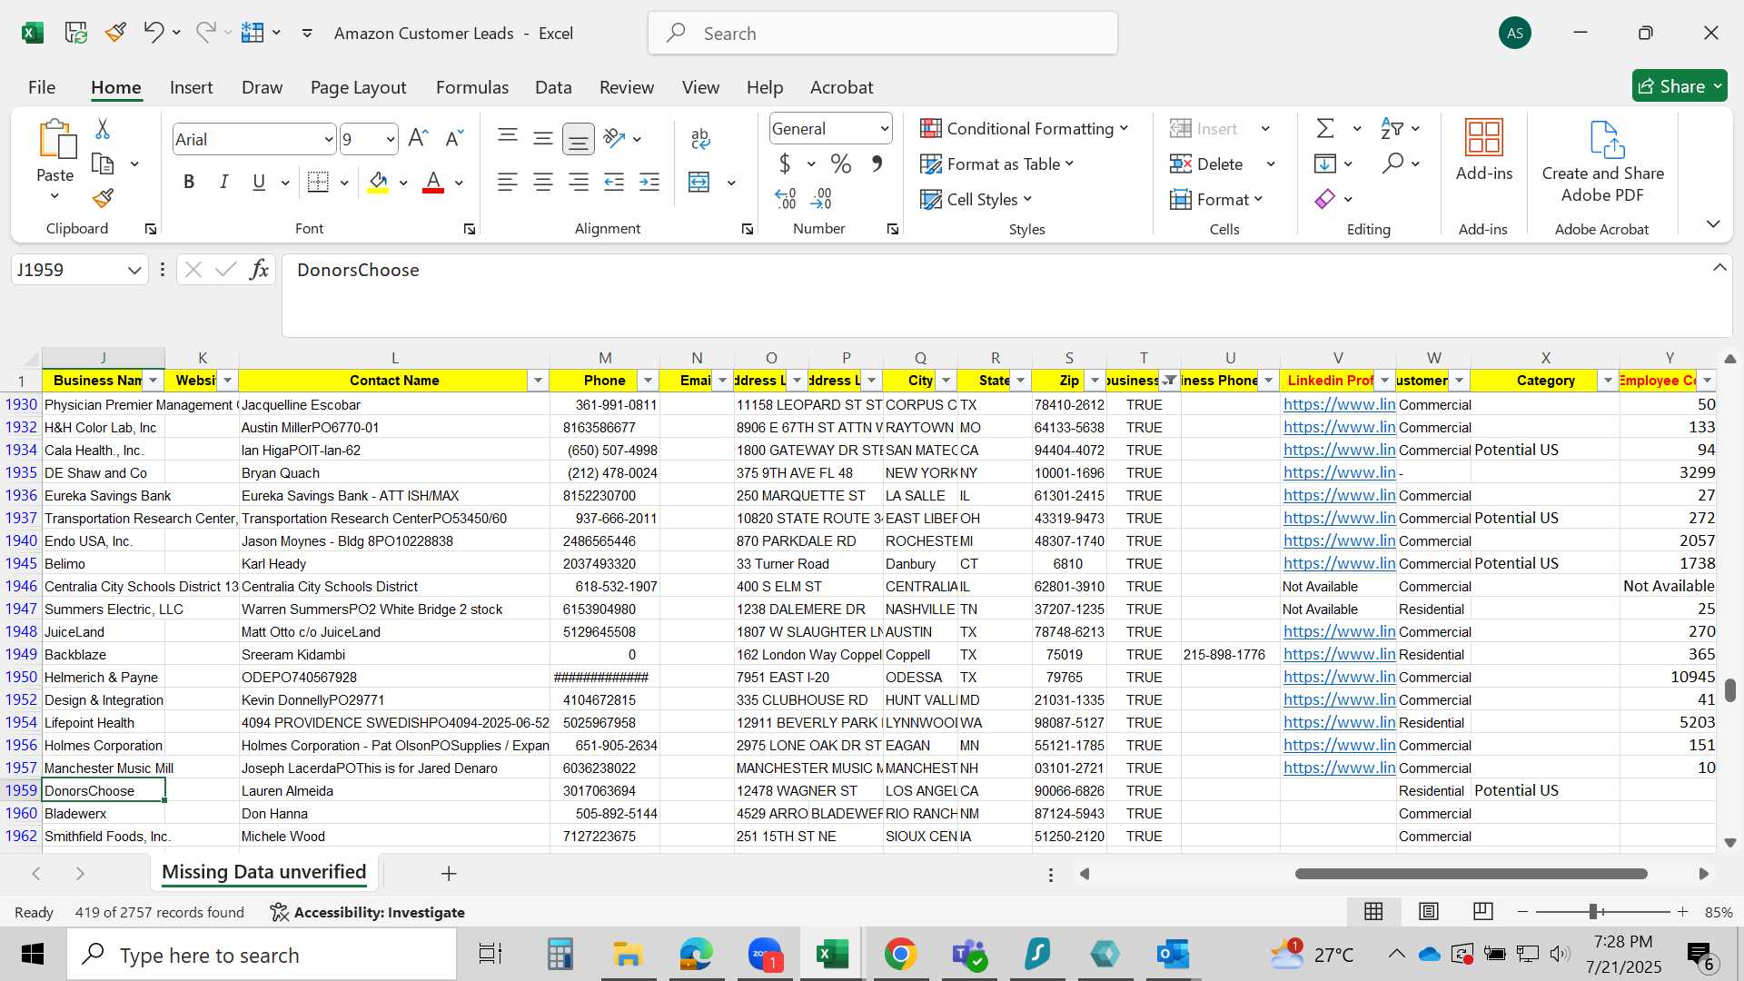Toggle Bottom Align for cell

coord(579,139)
